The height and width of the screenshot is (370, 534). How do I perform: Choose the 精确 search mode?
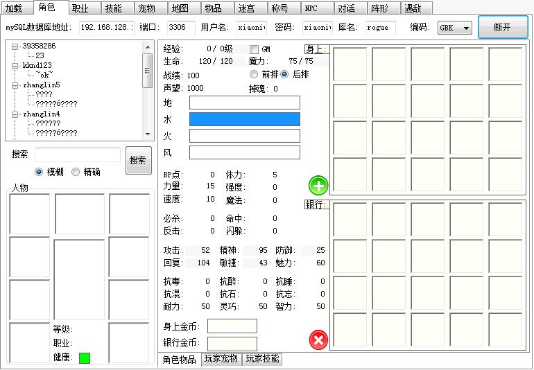click(76, 172)
